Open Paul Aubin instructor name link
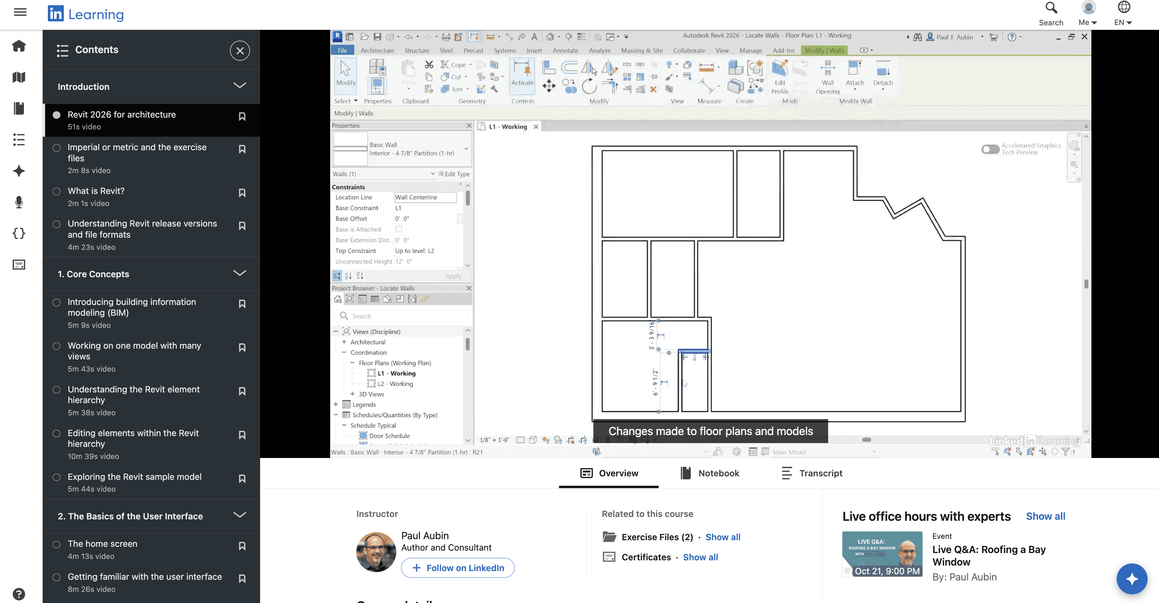1159x603 pixels. [x=425, y=535]
